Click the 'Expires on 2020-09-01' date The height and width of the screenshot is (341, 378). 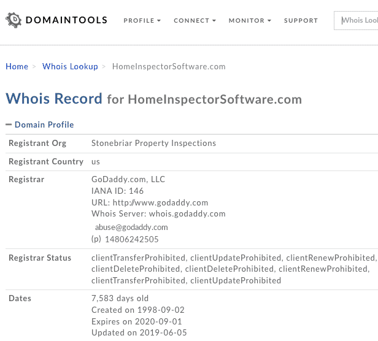click(137, 321)
